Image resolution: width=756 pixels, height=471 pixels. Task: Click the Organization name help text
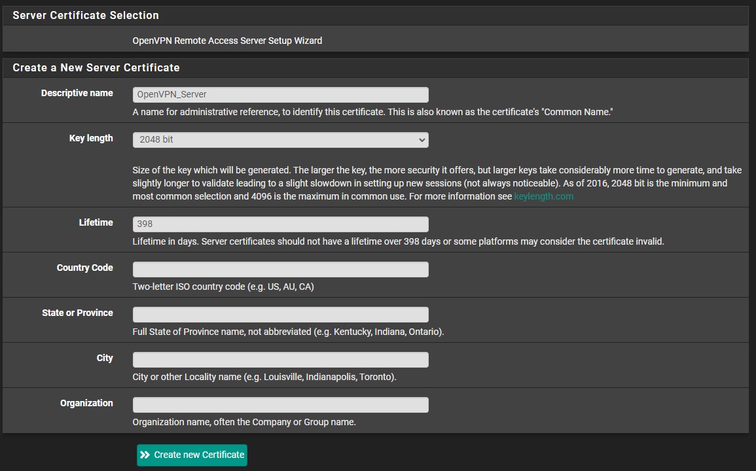244,423
